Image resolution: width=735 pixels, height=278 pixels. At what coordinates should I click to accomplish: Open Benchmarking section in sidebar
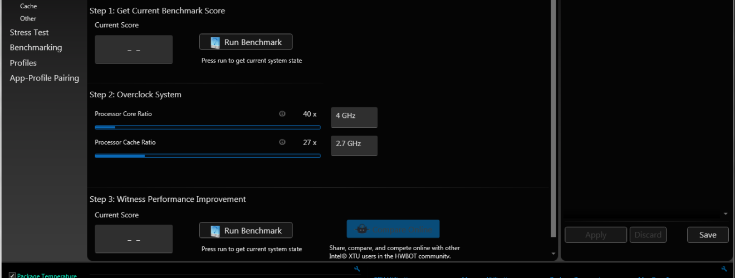pyautogui.click(x=36, y=47)
